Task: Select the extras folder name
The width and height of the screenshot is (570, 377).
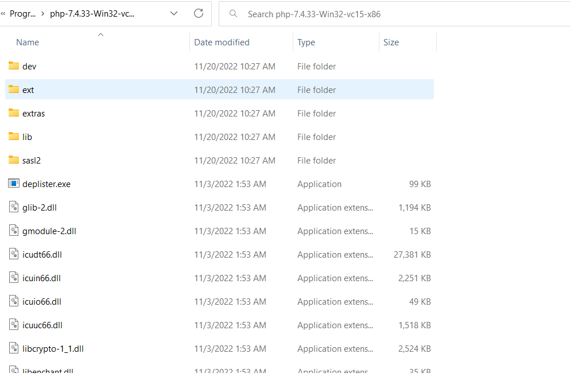Action: [x=33, y=114]
